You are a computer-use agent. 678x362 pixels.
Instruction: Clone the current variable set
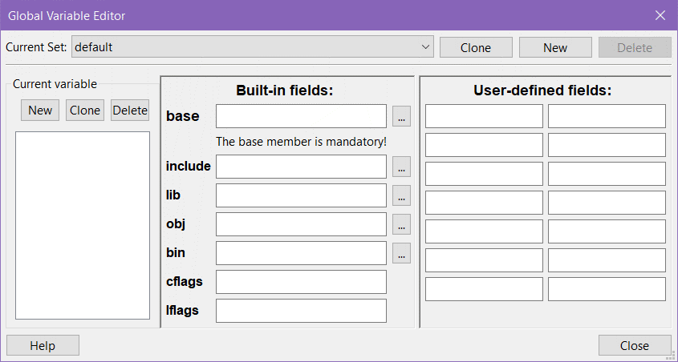[x=476, y=47]
